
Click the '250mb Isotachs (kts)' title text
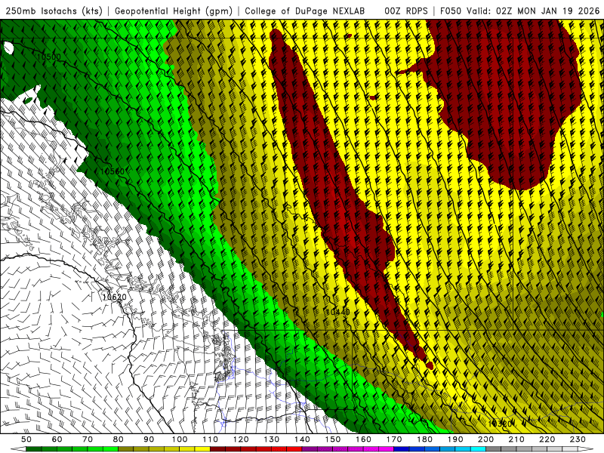pos(54,11)
